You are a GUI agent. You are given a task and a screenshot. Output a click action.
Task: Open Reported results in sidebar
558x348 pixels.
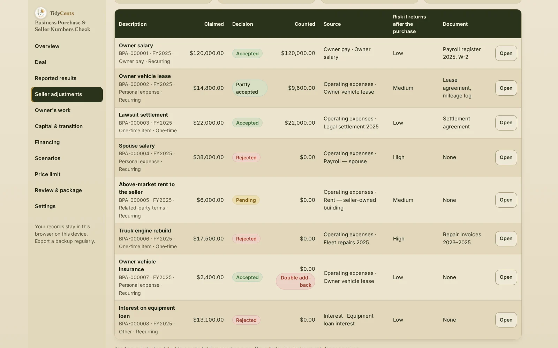click(67, 78)
